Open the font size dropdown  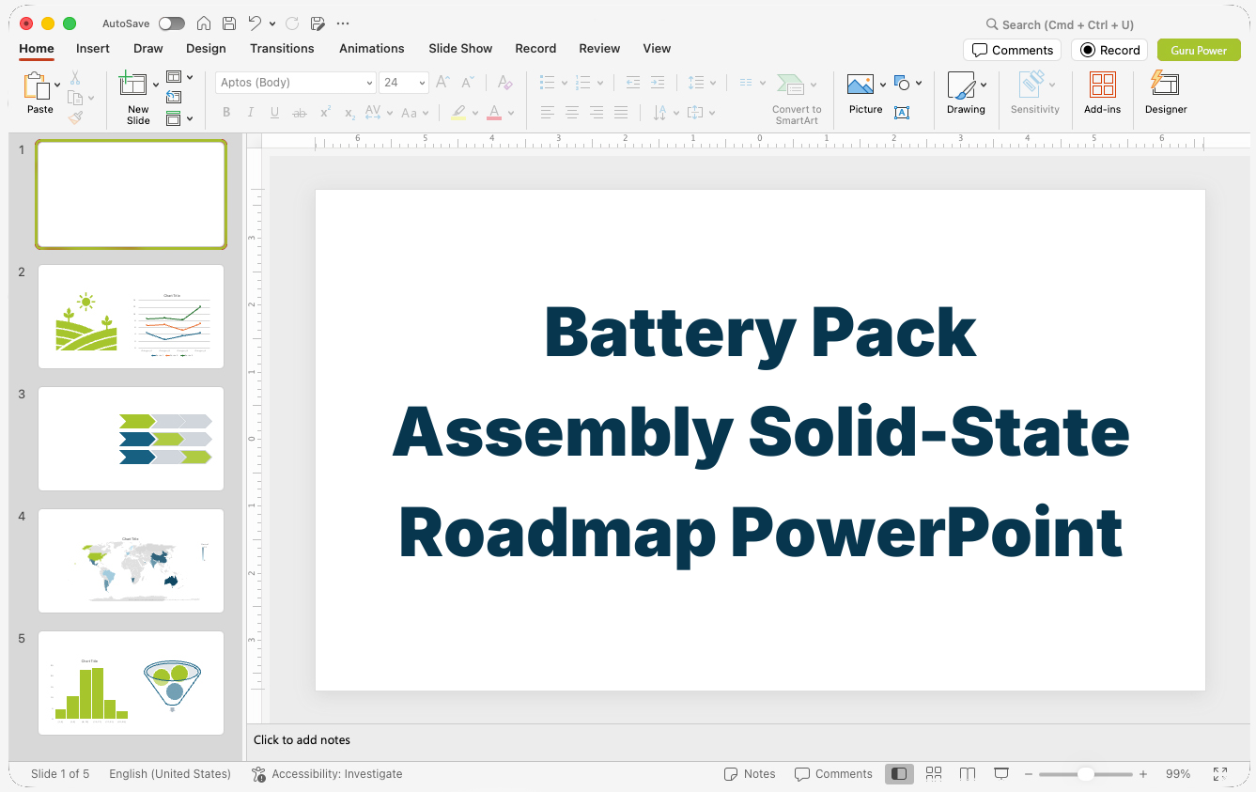click(423, 83)
